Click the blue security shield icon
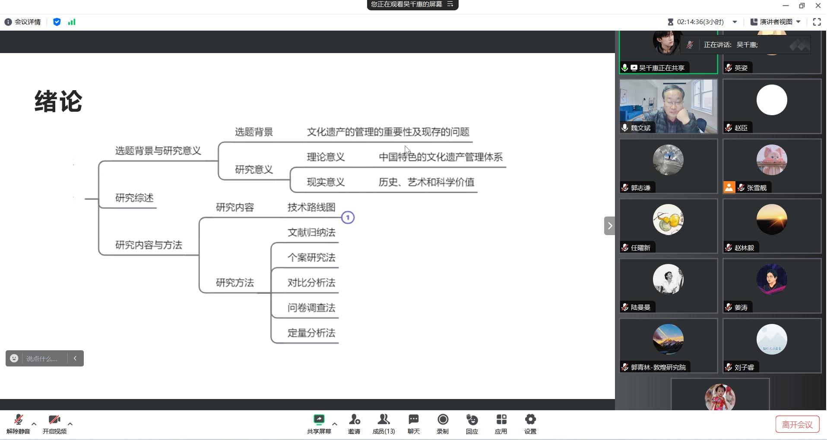827x440 pixels. click(x=57, y=22)
